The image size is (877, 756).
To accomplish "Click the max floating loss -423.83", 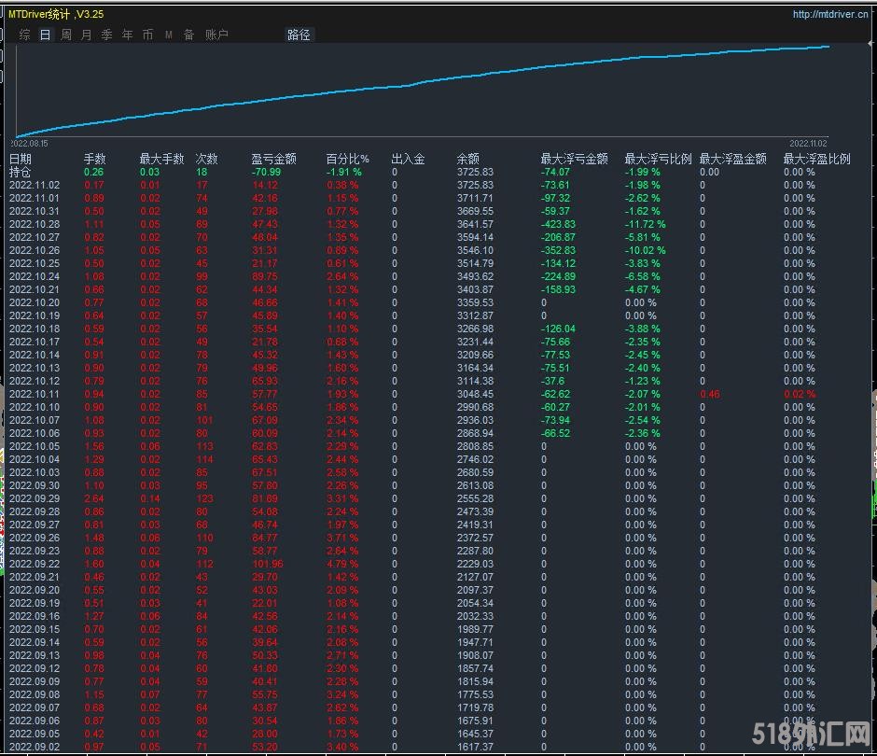I will click(558, 224).
